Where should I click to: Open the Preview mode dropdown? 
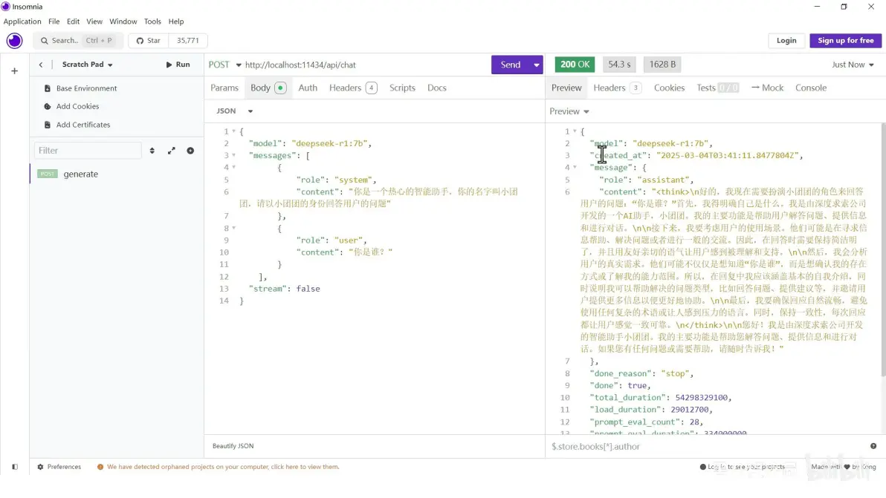coord(569,111)
